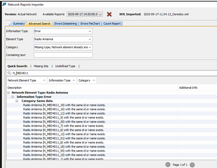Click sort arrow on Category grouping chip
Viewport: 217px width, 168px height.
[x=94, y=80]
